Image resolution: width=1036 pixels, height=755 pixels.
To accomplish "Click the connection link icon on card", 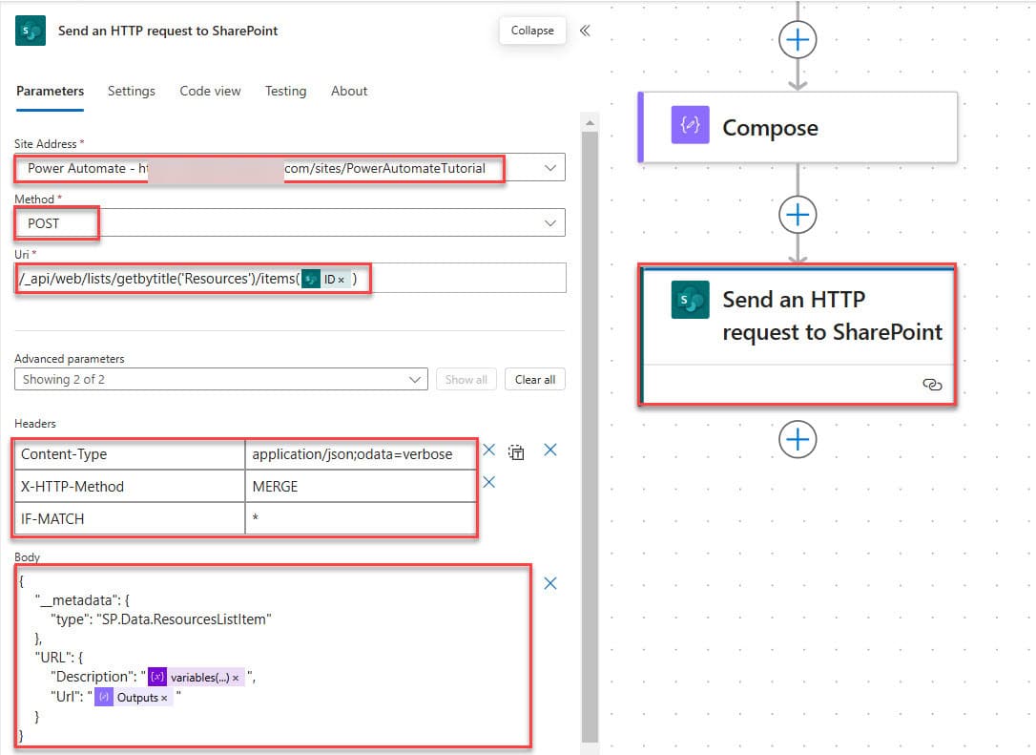I will point(932,384).
